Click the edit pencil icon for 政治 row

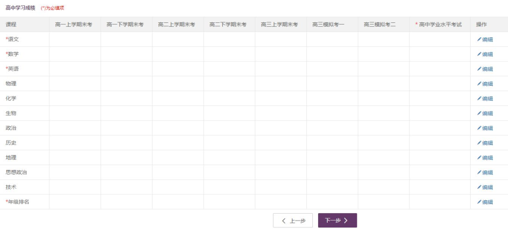click(479, 128)
